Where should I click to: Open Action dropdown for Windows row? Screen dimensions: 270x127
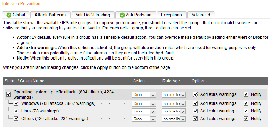144,104
